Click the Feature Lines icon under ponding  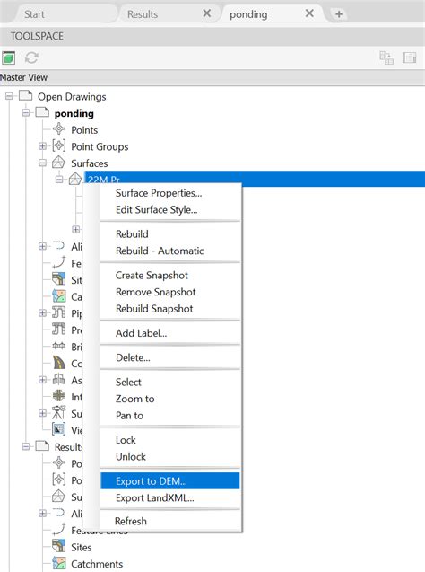click(x=59, y=262)
